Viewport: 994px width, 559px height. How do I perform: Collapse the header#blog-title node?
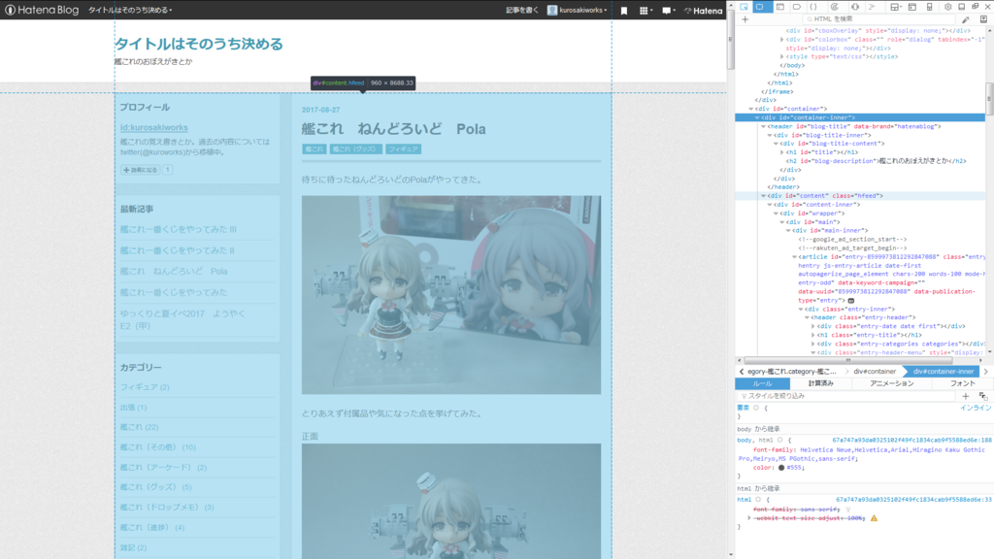763,127
